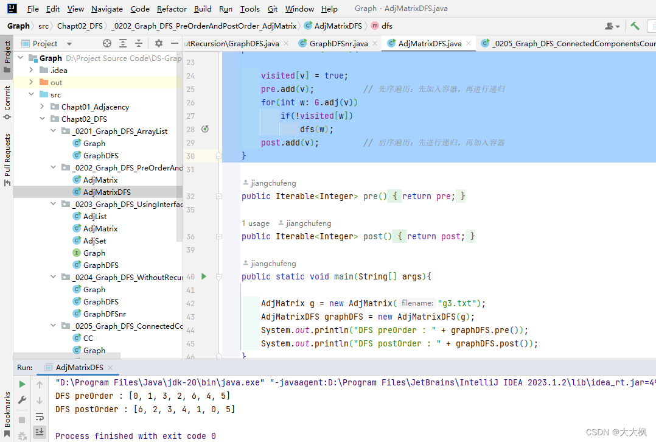Click the Project tree vertical scrollbar
The height and width of the screenshot is (442, 656).
pyautogui.click(x=180, y=147)
